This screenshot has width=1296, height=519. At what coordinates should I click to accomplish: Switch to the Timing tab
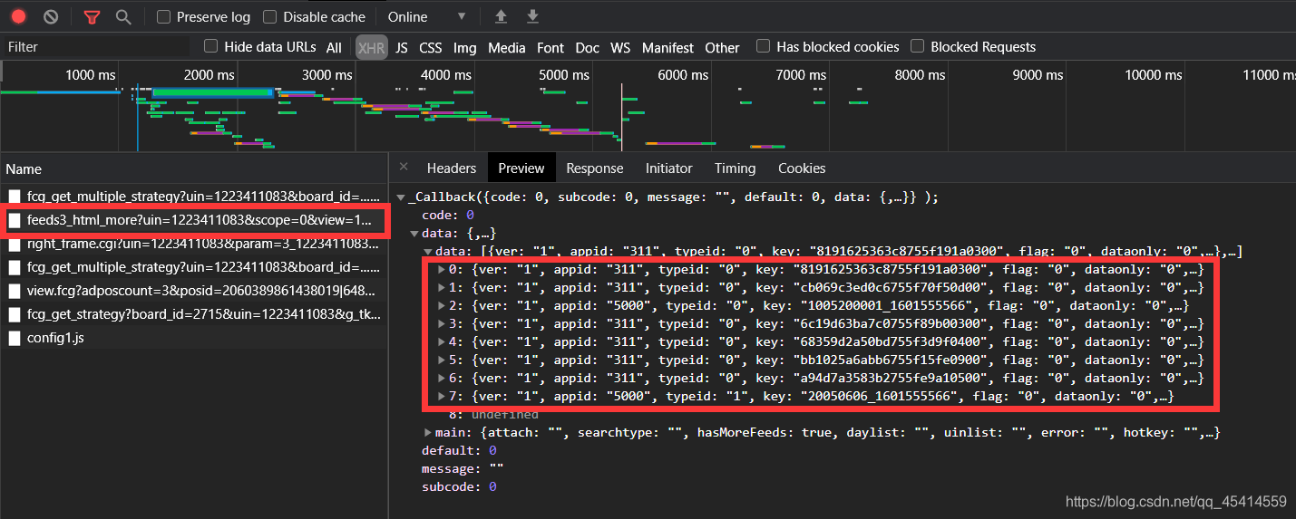pyautogui.click(x=735, y=168)
